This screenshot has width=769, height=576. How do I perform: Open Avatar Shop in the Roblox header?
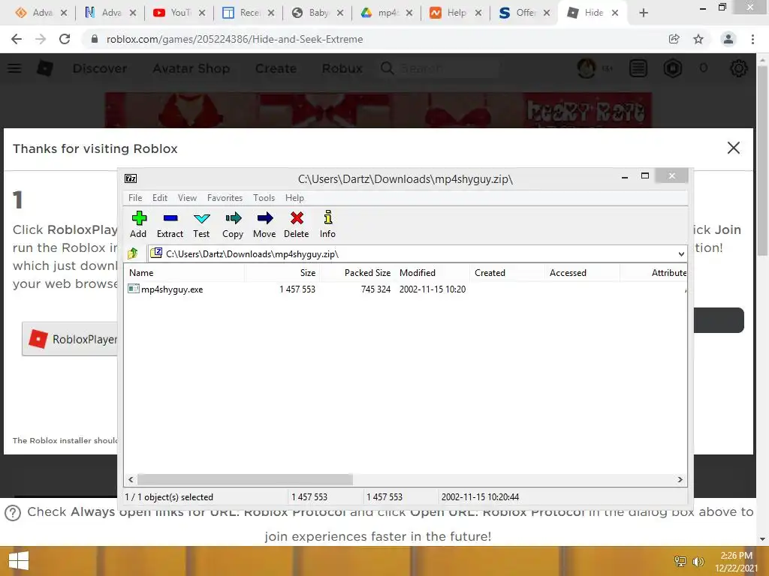[191, 68]
